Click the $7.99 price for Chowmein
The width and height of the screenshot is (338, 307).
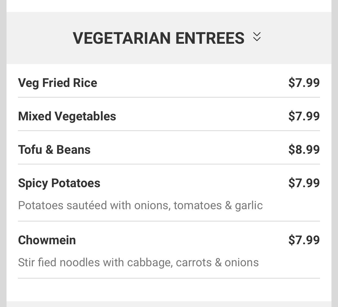tap(304, 240)
